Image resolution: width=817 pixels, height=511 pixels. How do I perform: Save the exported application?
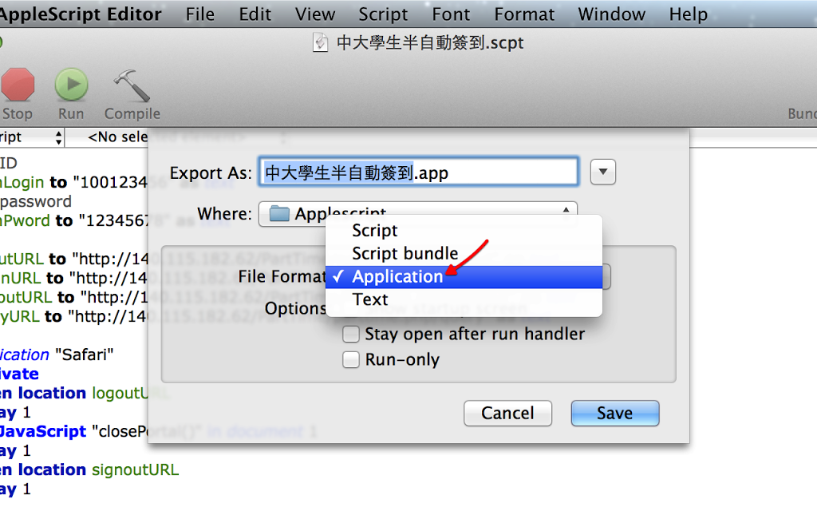615,413
